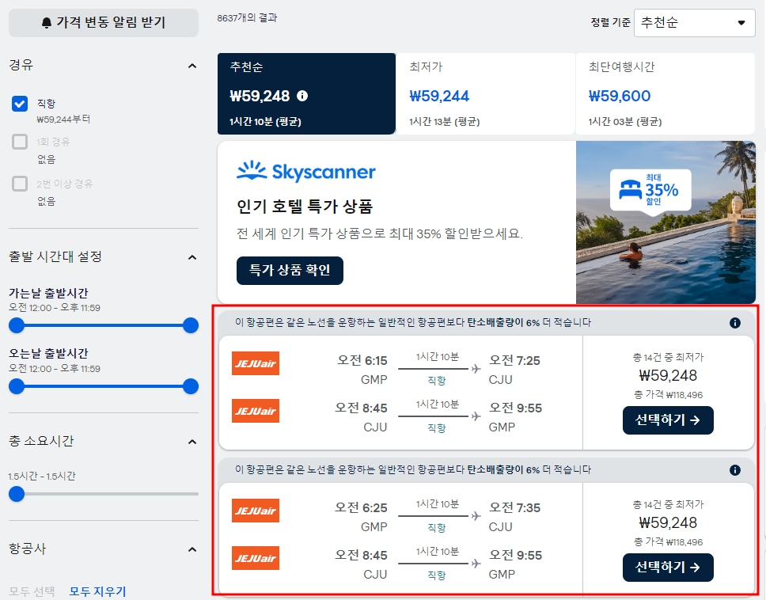Image resolution: width=766 pixels, height=600 pixels.
Task: Toggle the 2번 이상 경유 checkbox
Action: pos(20,184)
